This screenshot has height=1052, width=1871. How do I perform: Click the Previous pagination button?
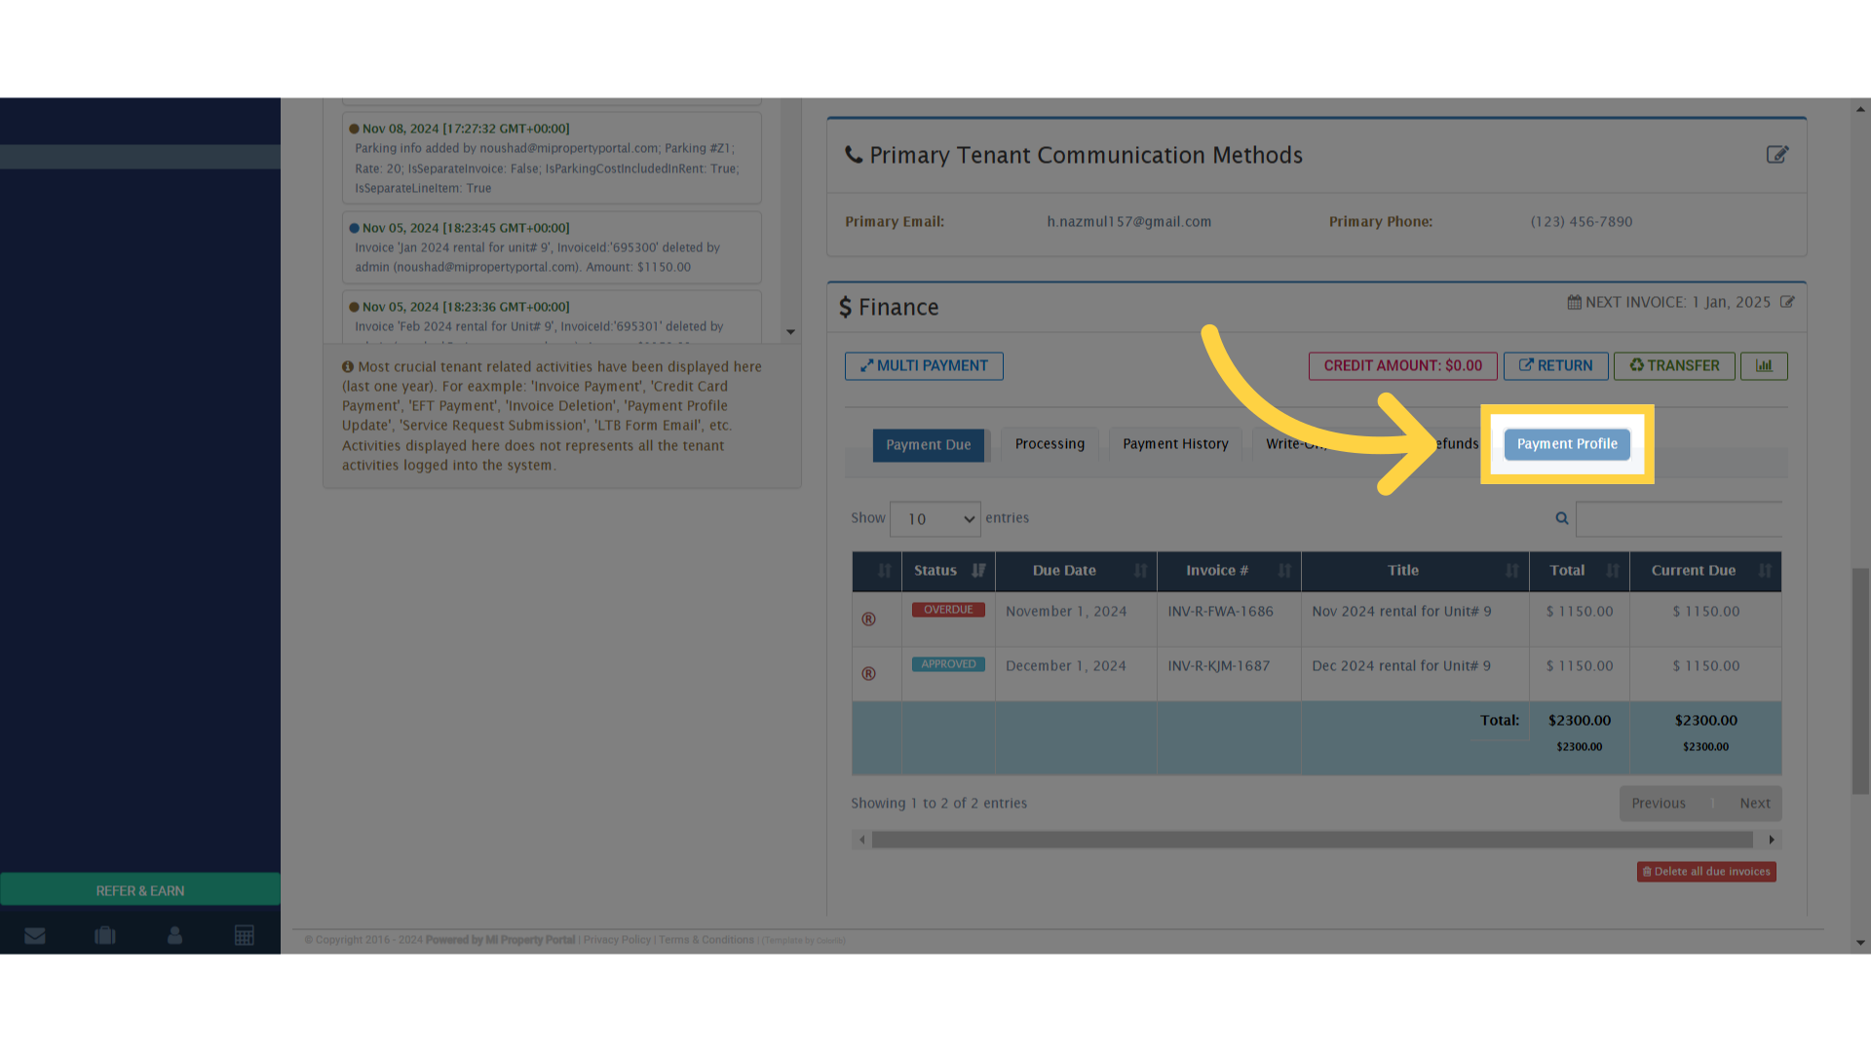(x=1659, y=804)
